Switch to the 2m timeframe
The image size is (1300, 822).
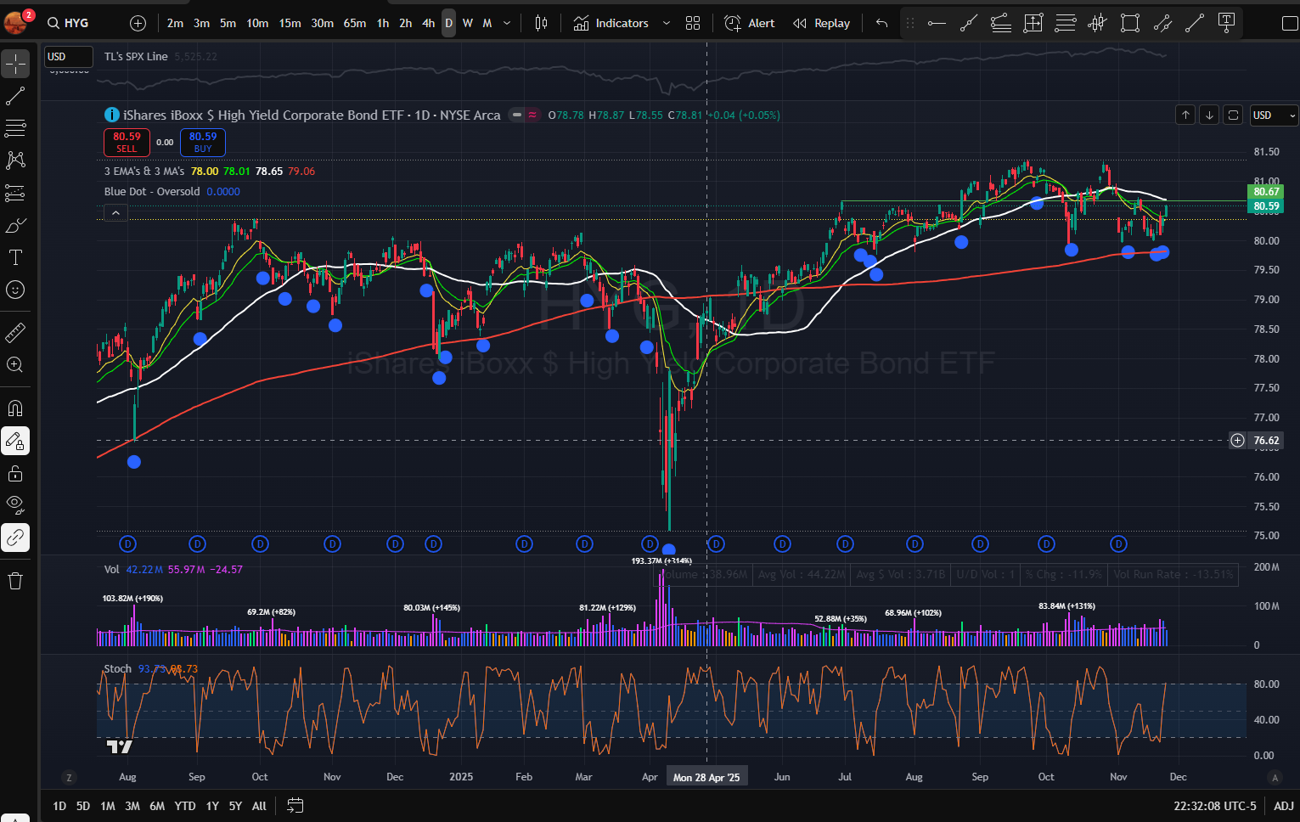click(175, 23)
